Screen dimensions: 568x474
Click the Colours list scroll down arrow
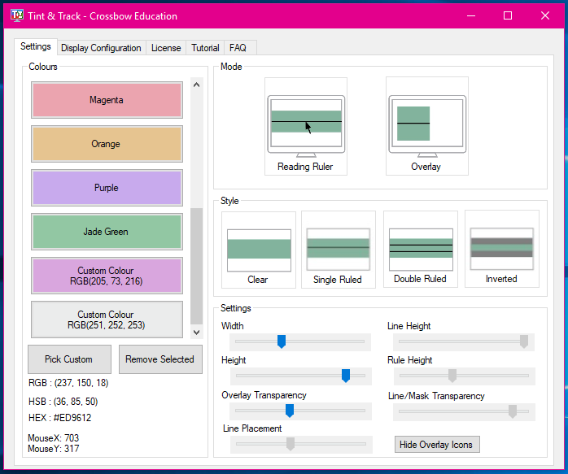click(x=197, y=333)
